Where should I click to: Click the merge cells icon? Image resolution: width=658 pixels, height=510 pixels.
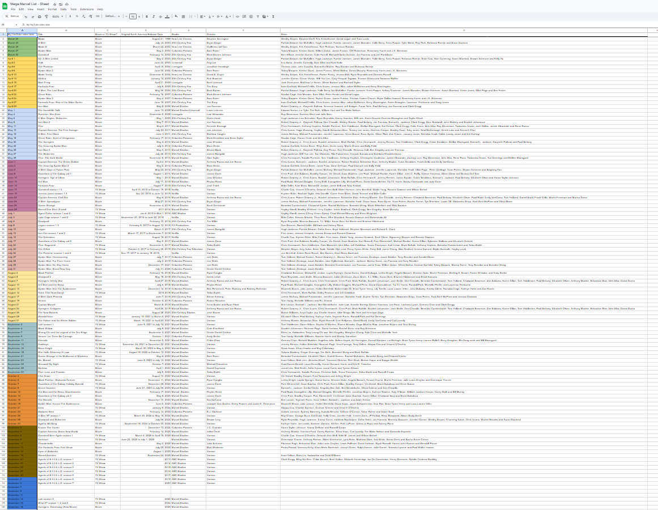190,16
